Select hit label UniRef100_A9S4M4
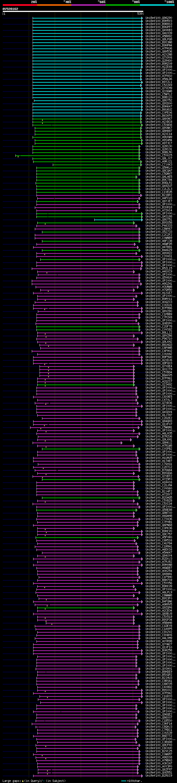The width and height of the screenshot is (177, 783). point(159,140)
